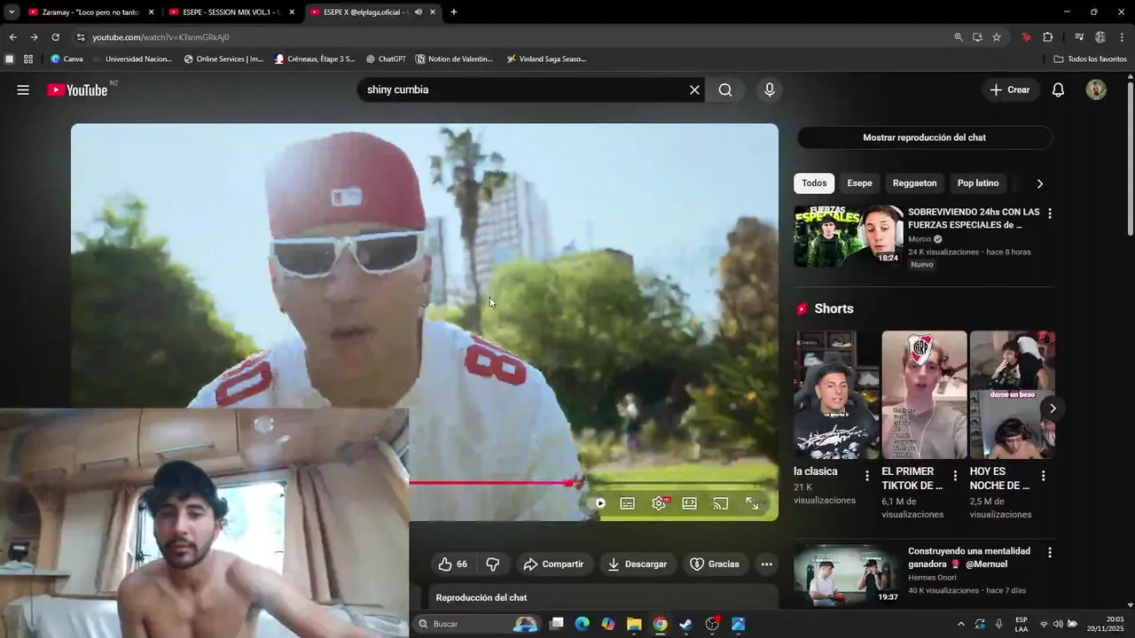
Task: Select the Esepe filter chip
Action: point(859,183)
